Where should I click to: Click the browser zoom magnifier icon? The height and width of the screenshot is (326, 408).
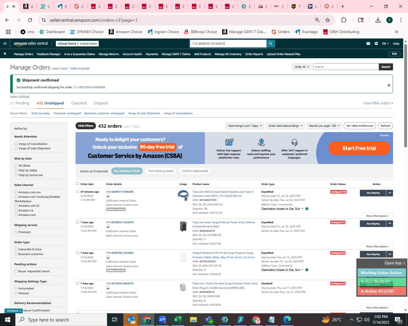click(317, 20)
